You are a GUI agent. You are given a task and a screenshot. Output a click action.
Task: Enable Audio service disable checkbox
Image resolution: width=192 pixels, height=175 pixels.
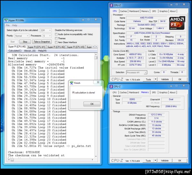click(x=56, y=34)
